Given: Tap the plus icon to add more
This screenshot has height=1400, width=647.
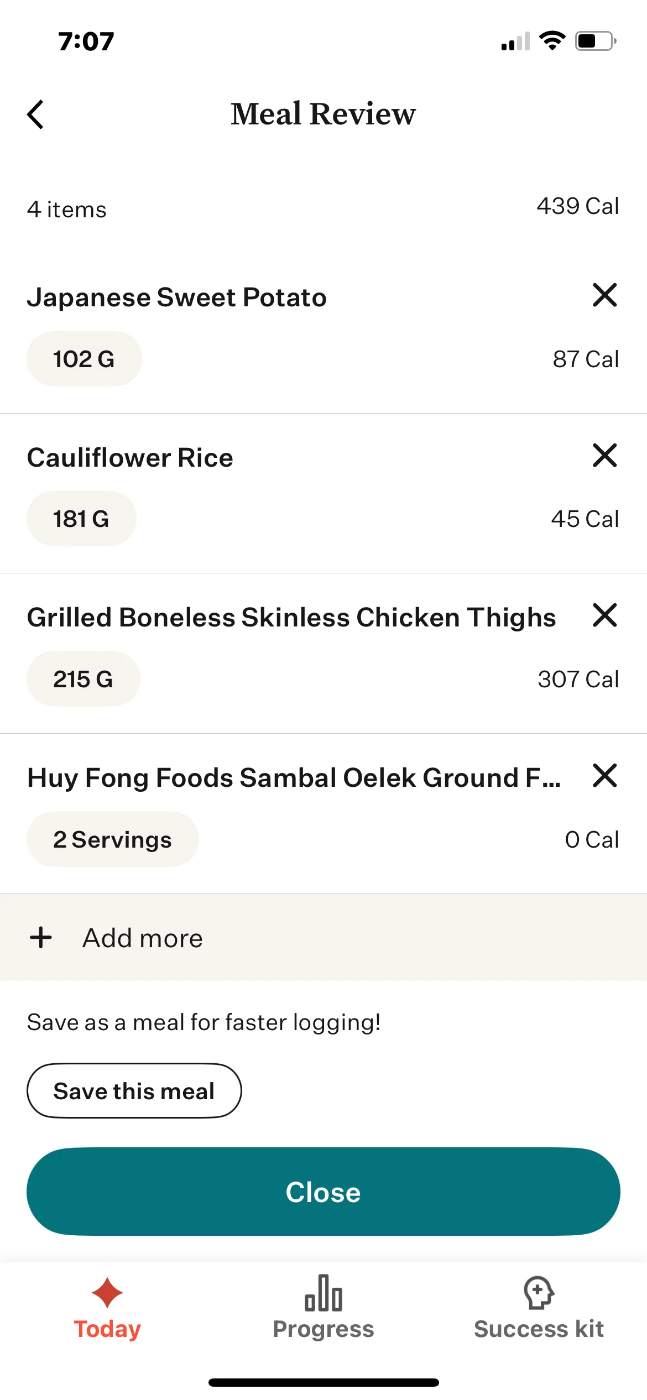Looking at the screenshot, I should tap(41, 938).
